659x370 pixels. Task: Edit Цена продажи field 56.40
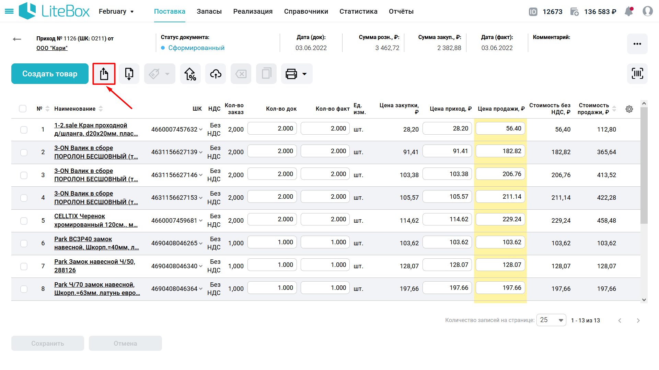pyautogui.click(x=500, y=128)
